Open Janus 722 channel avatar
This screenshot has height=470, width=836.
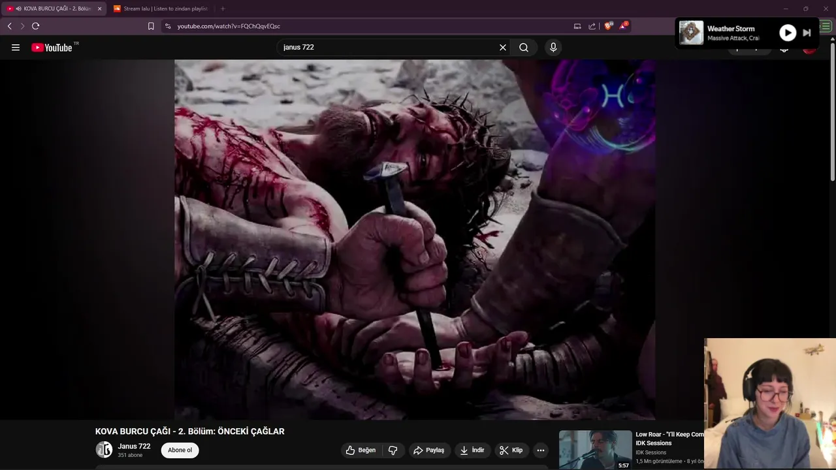pos(104,450)
